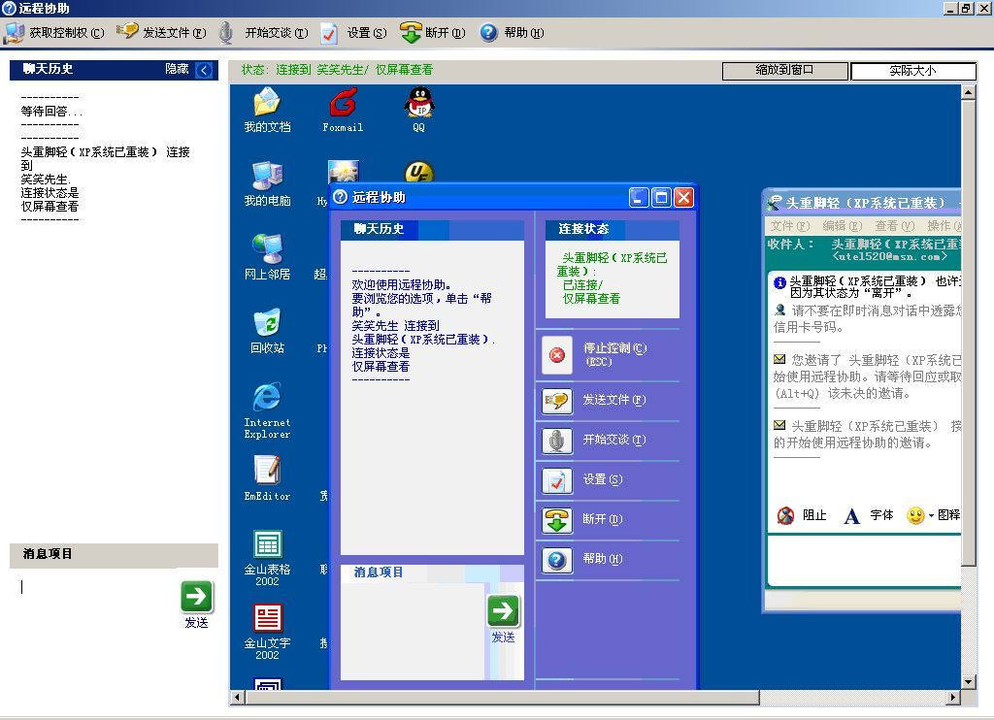The width and height of the screenshot is (994, 720).
Task: Select the Foxmail desktop icon
Action: click(343, 103)
